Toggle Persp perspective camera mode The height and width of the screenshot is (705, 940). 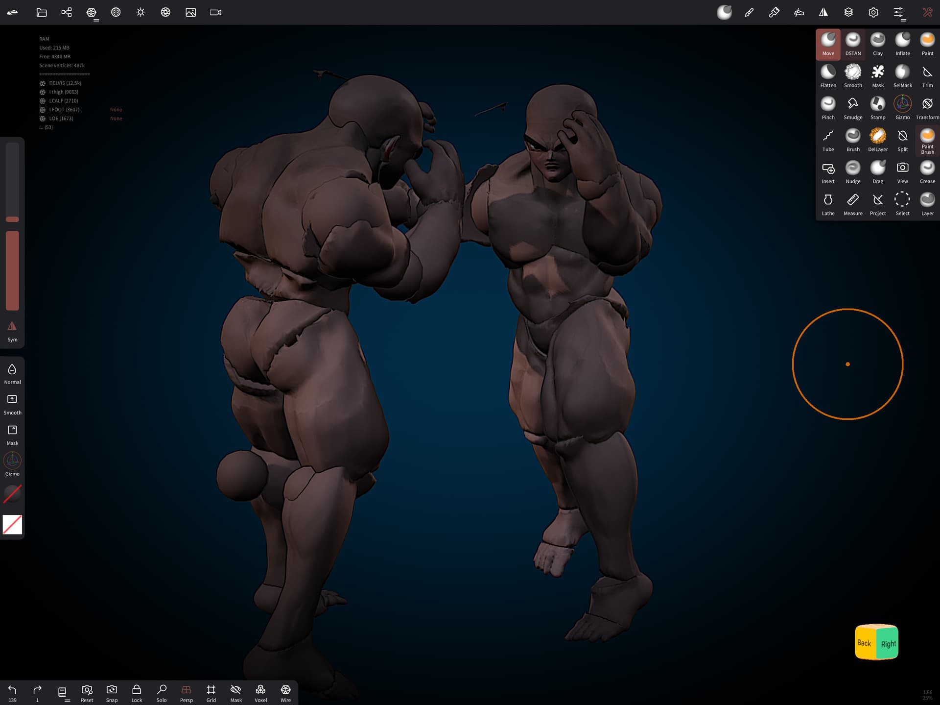(186, 692)
